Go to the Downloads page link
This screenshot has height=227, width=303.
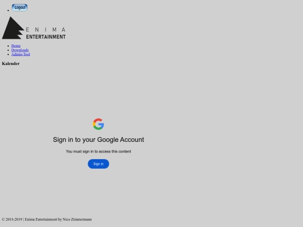pyautogui.click(x=20, y=50)
